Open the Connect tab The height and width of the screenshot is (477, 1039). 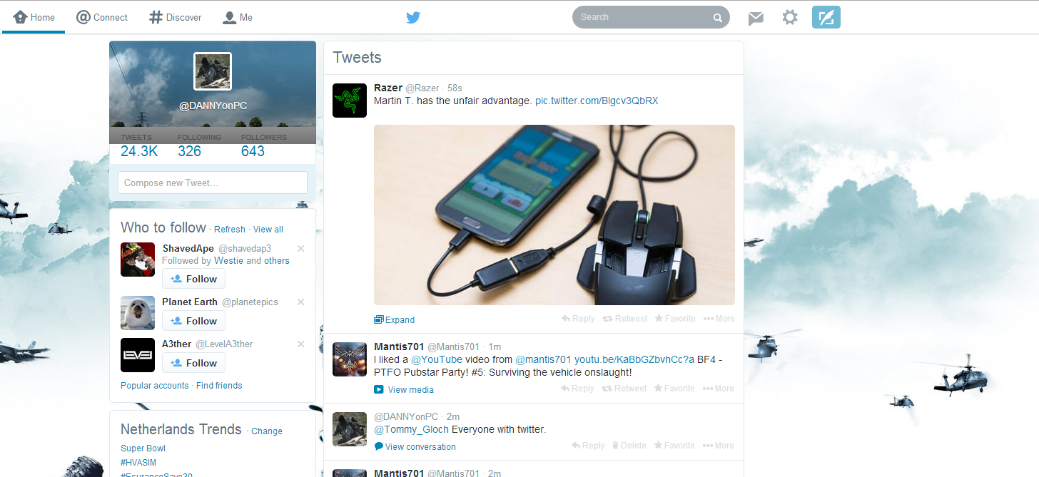click(102, 17)
